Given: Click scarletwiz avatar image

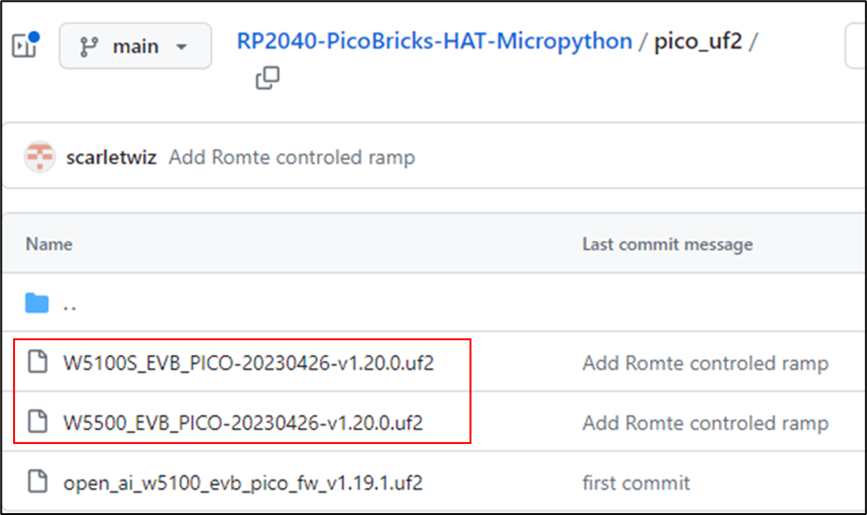Looking at the screenshot, I should pos(40,157).
